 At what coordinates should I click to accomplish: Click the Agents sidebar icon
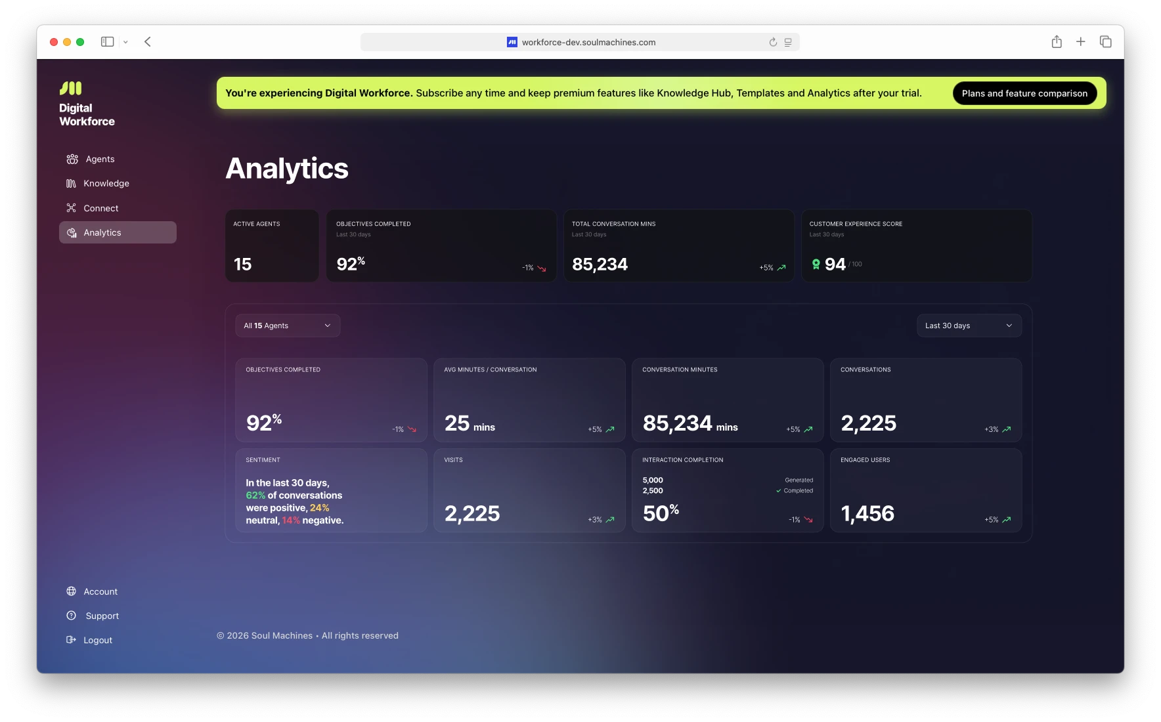point(72,159)
